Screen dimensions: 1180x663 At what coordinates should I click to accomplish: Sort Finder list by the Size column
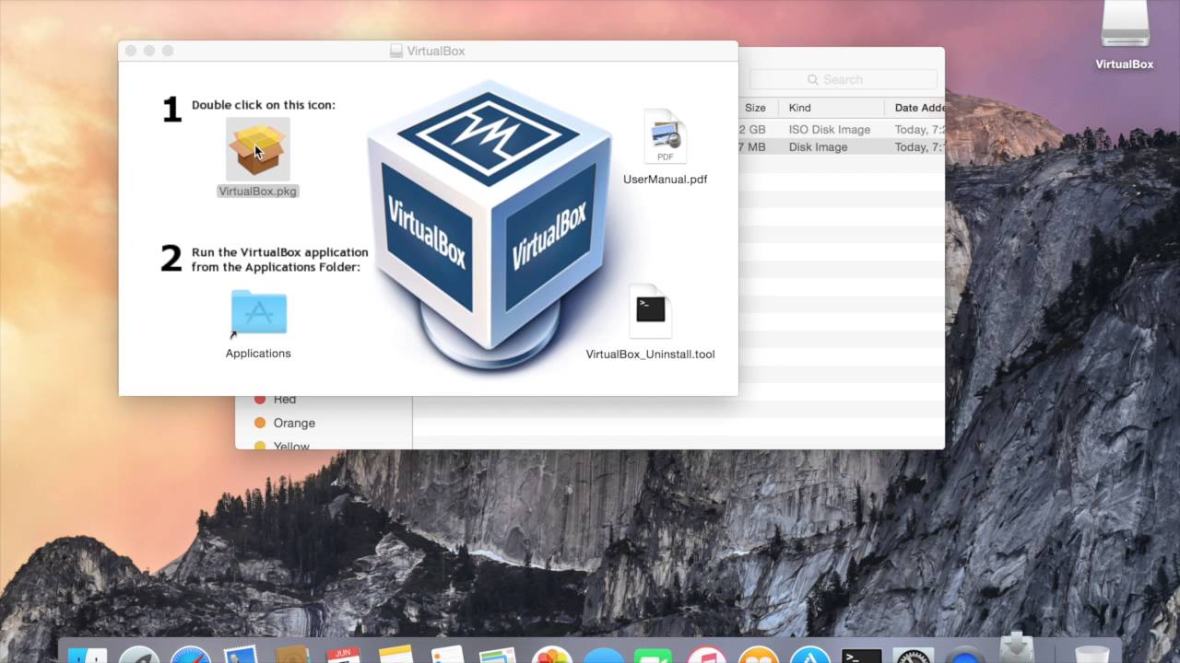pyautogui.click(x=755, y=108)
